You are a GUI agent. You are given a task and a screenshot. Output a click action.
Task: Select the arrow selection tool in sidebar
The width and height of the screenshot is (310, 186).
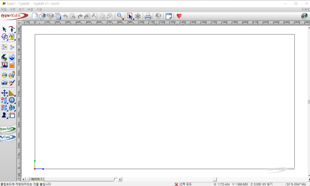coord(4,29)
